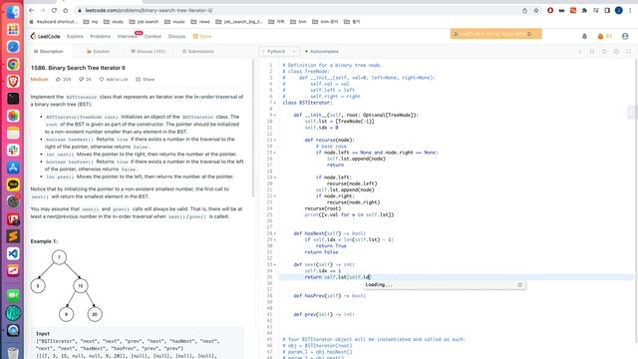This screenshot has height=359, width=638.
Task: Switch to the Description tab
Action: pos(49,52)
